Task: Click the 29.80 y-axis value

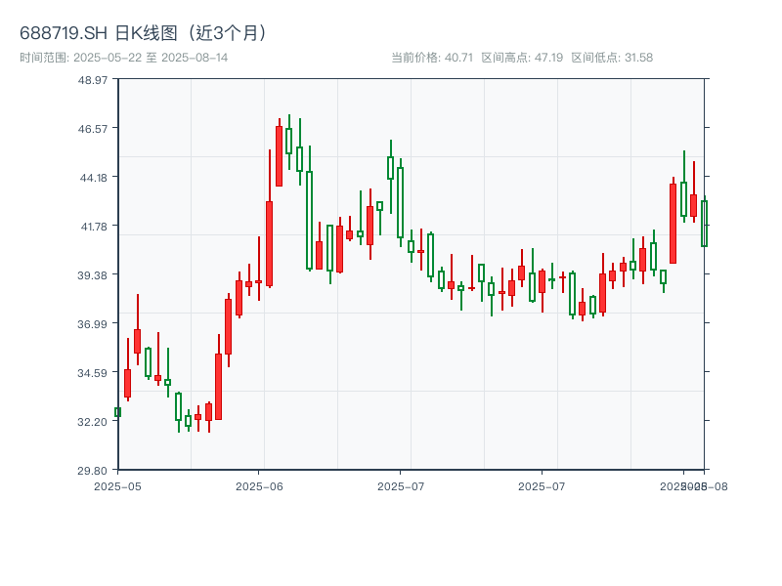Action: pyautogui.click(x=93, y=469)
